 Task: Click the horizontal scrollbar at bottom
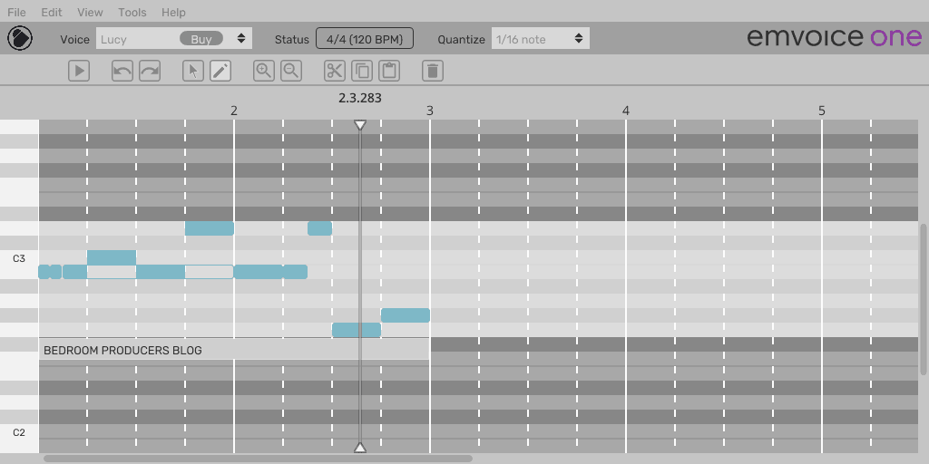coord(258,459)
